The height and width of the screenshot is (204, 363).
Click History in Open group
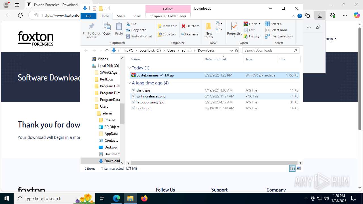(x=252, y=36)
